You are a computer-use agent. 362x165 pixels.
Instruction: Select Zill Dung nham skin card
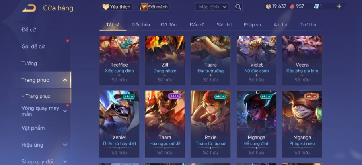point(165,60)
